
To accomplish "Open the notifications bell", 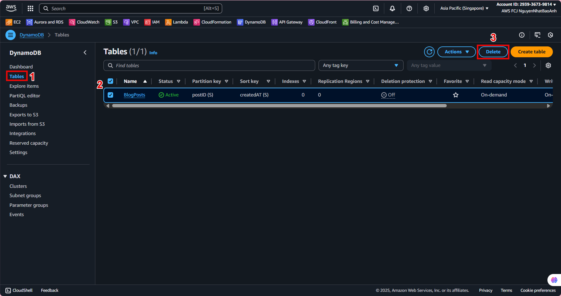I will point(392,8).
